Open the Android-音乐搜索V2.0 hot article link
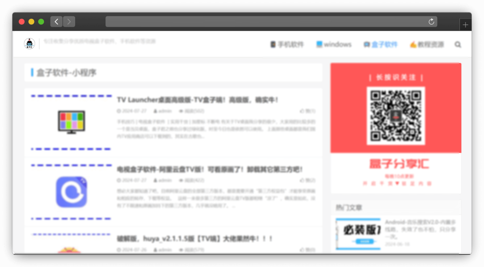The width and height of the screenshot is (484, 267). pyautogui.click(x=420, y=229)
